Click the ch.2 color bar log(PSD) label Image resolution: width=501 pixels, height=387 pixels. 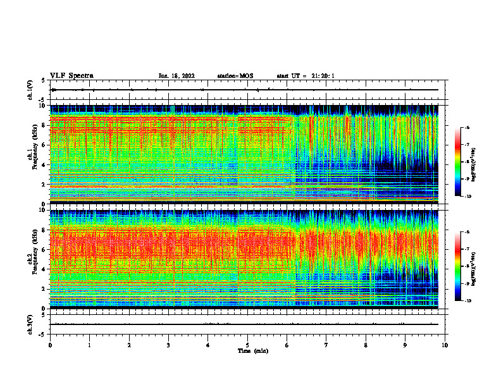tap(474, 269)
